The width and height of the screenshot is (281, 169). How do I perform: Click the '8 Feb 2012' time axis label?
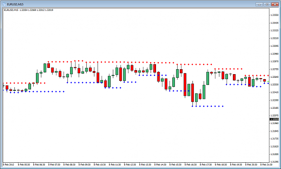tap(9, 165)
